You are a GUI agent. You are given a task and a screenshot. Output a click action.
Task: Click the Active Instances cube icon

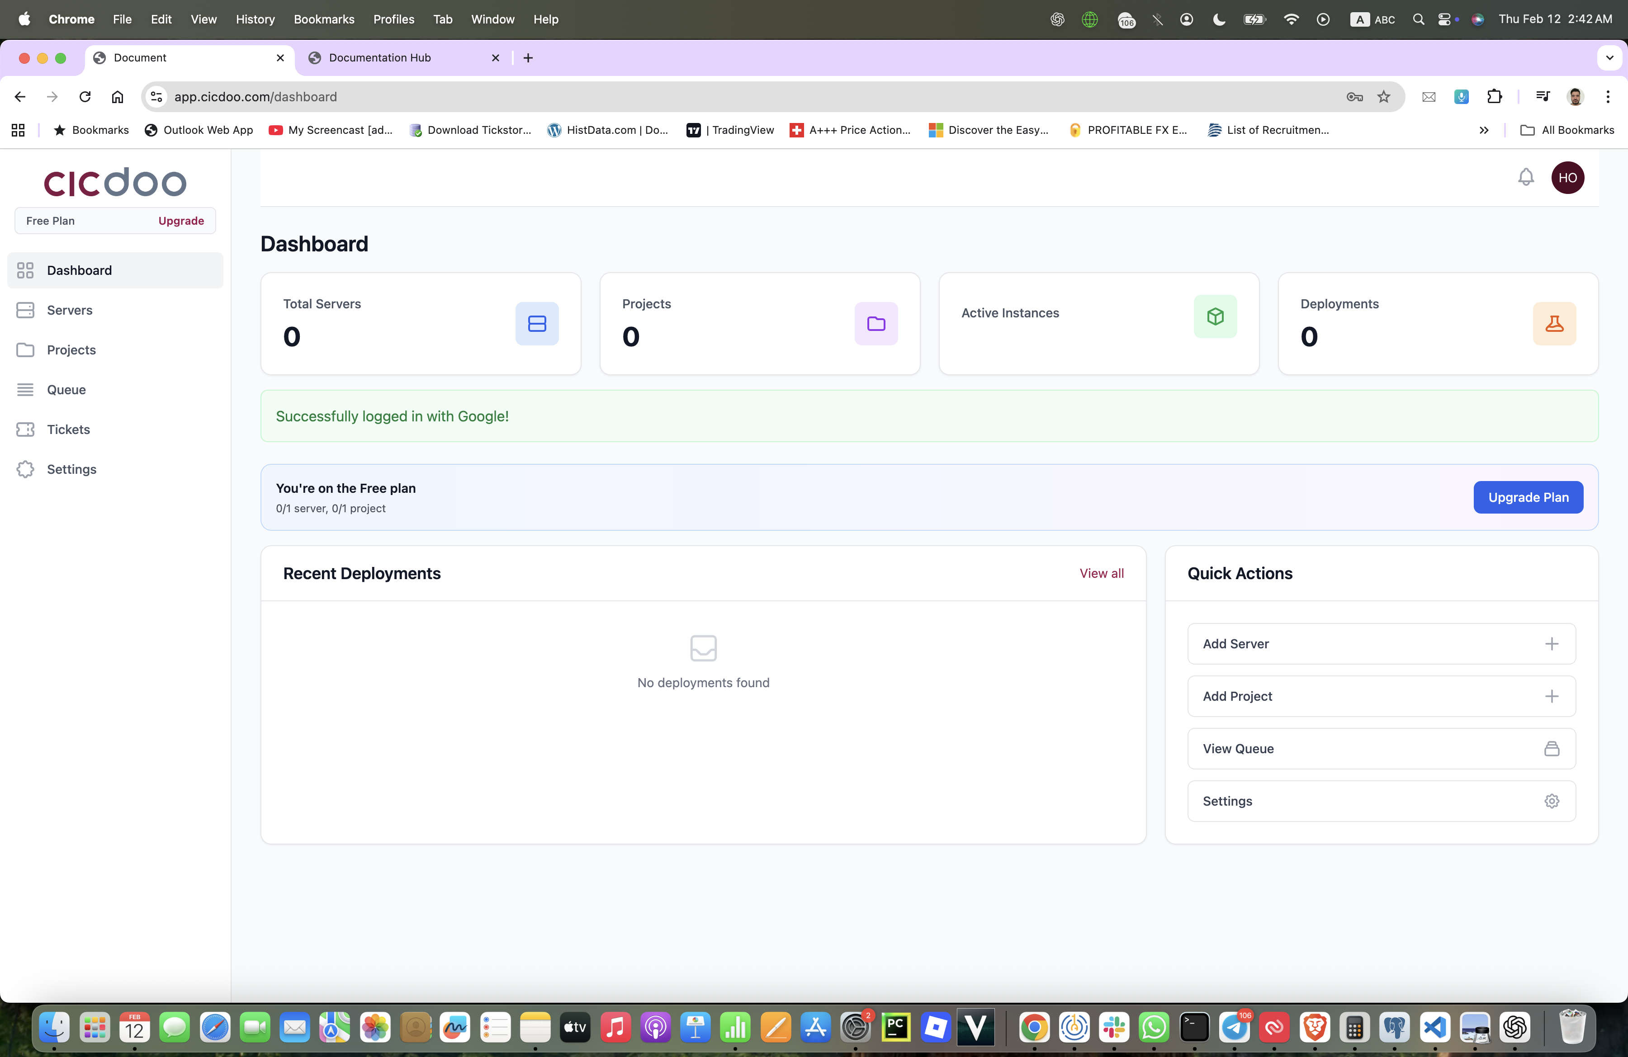[1215, 316]
